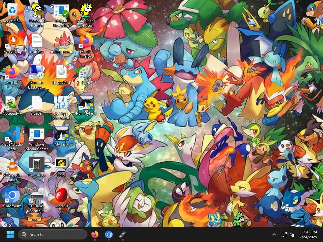
Task: Click the pixel Luigi sprite on desktop
Action: [238, 220]
